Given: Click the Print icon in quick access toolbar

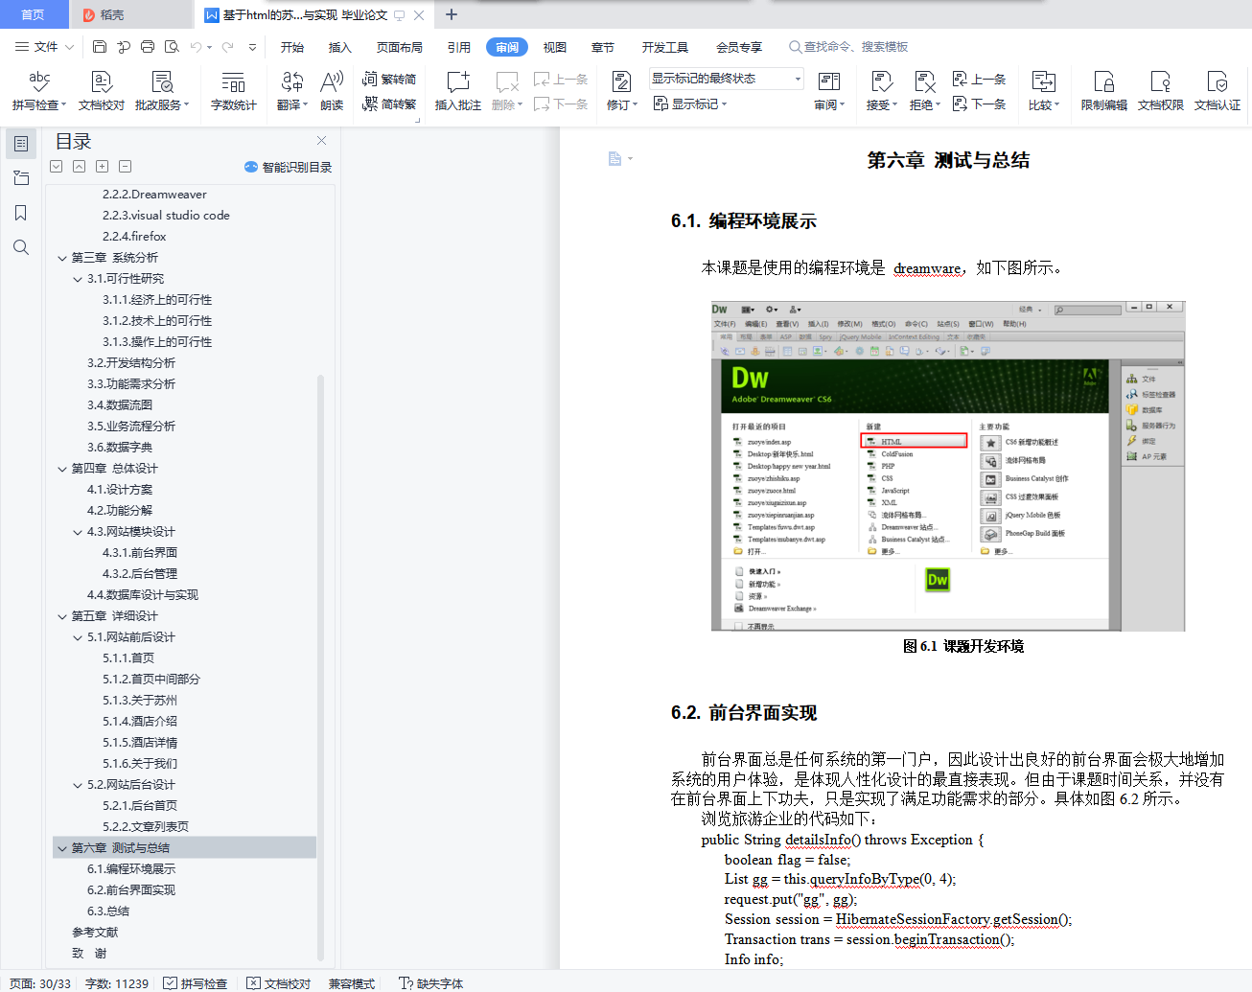Looking at the screenshot, I should coord(148,47).
